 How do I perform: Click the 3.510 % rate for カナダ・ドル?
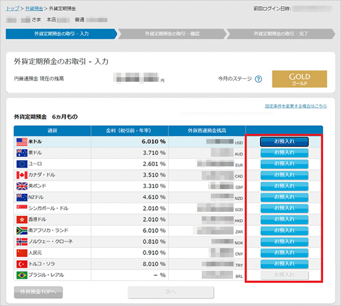coord(154,175)
